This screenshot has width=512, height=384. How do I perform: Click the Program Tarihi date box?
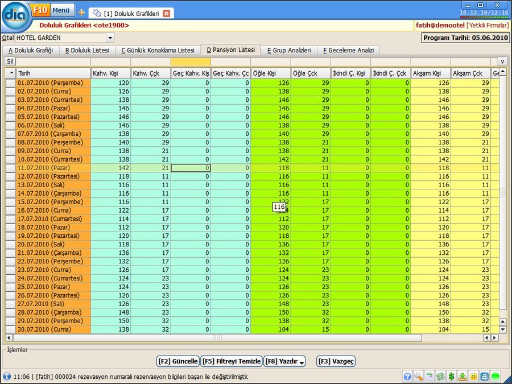pos(465,38)
